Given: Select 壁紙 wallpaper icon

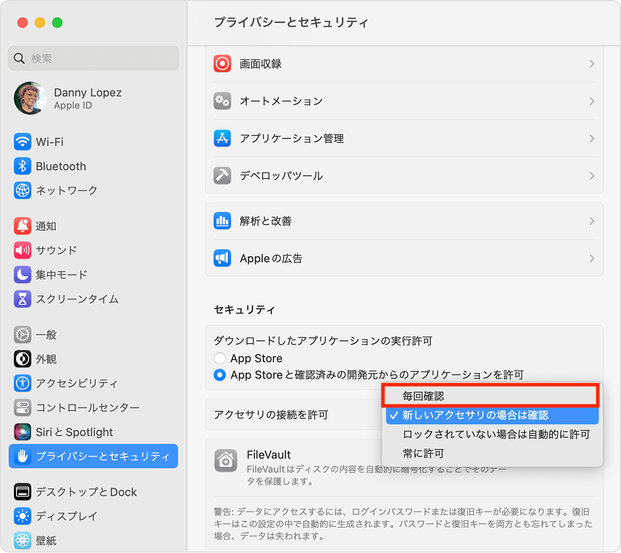Looking at the screenshot, I should pyautogui.click(x=22, y=541).
